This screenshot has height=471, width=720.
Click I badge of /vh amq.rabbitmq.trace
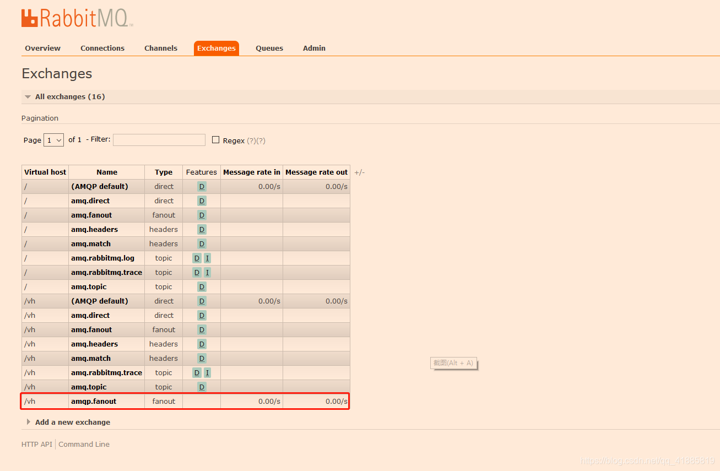pyautogui.click(x=207, y=373)
